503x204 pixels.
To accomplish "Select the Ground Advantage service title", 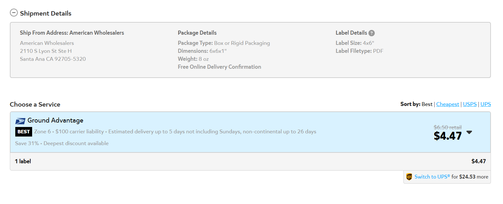I will 55,120.
